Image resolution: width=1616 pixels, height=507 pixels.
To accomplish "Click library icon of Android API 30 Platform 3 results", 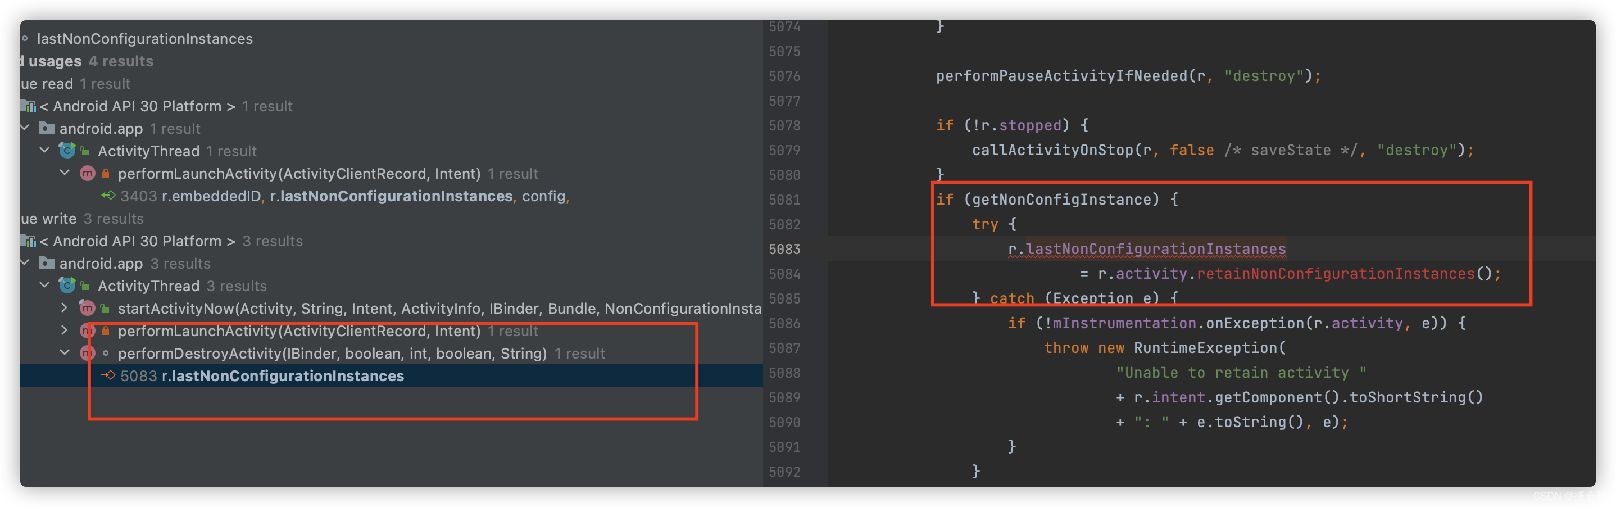I will click(29, 241).
